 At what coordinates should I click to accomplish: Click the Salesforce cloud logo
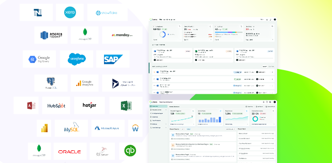point(77,59)
